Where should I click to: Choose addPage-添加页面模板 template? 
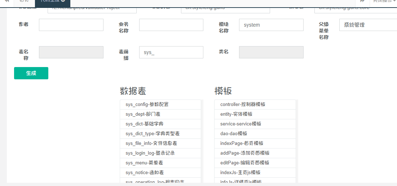click(x=255, y=153)
